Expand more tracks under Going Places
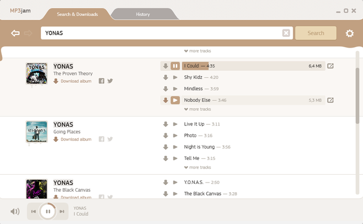Screen dimensions: 363x224 [x=197, y=167]
